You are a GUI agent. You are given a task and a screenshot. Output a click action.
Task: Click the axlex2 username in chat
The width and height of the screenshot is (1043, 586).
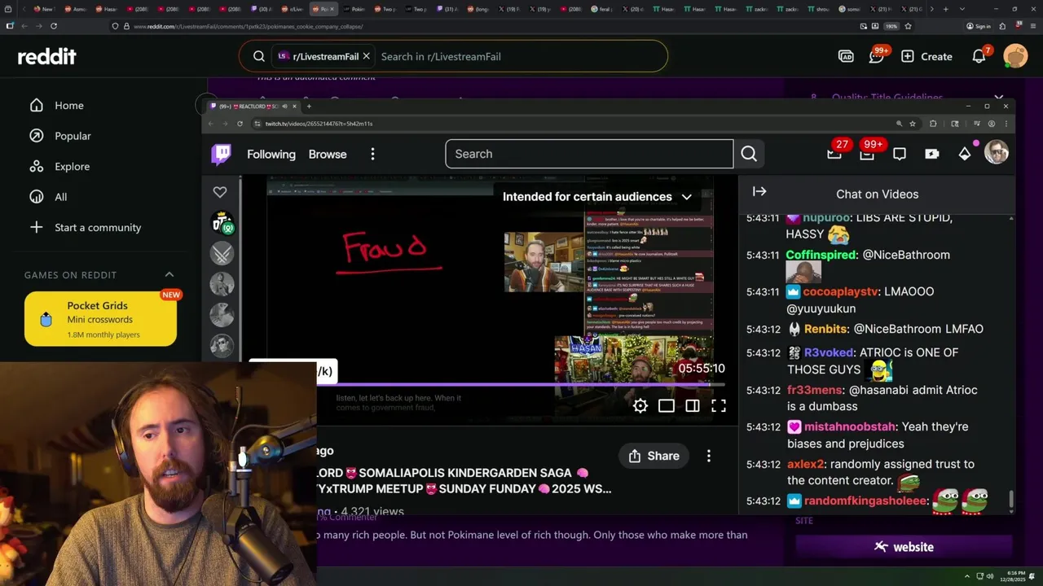pyautogui.click(x=806, y=464)
